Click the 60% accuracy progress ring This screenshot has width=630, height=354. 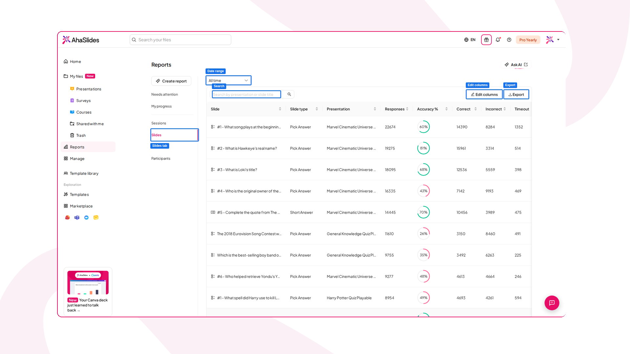pos(423,127)
